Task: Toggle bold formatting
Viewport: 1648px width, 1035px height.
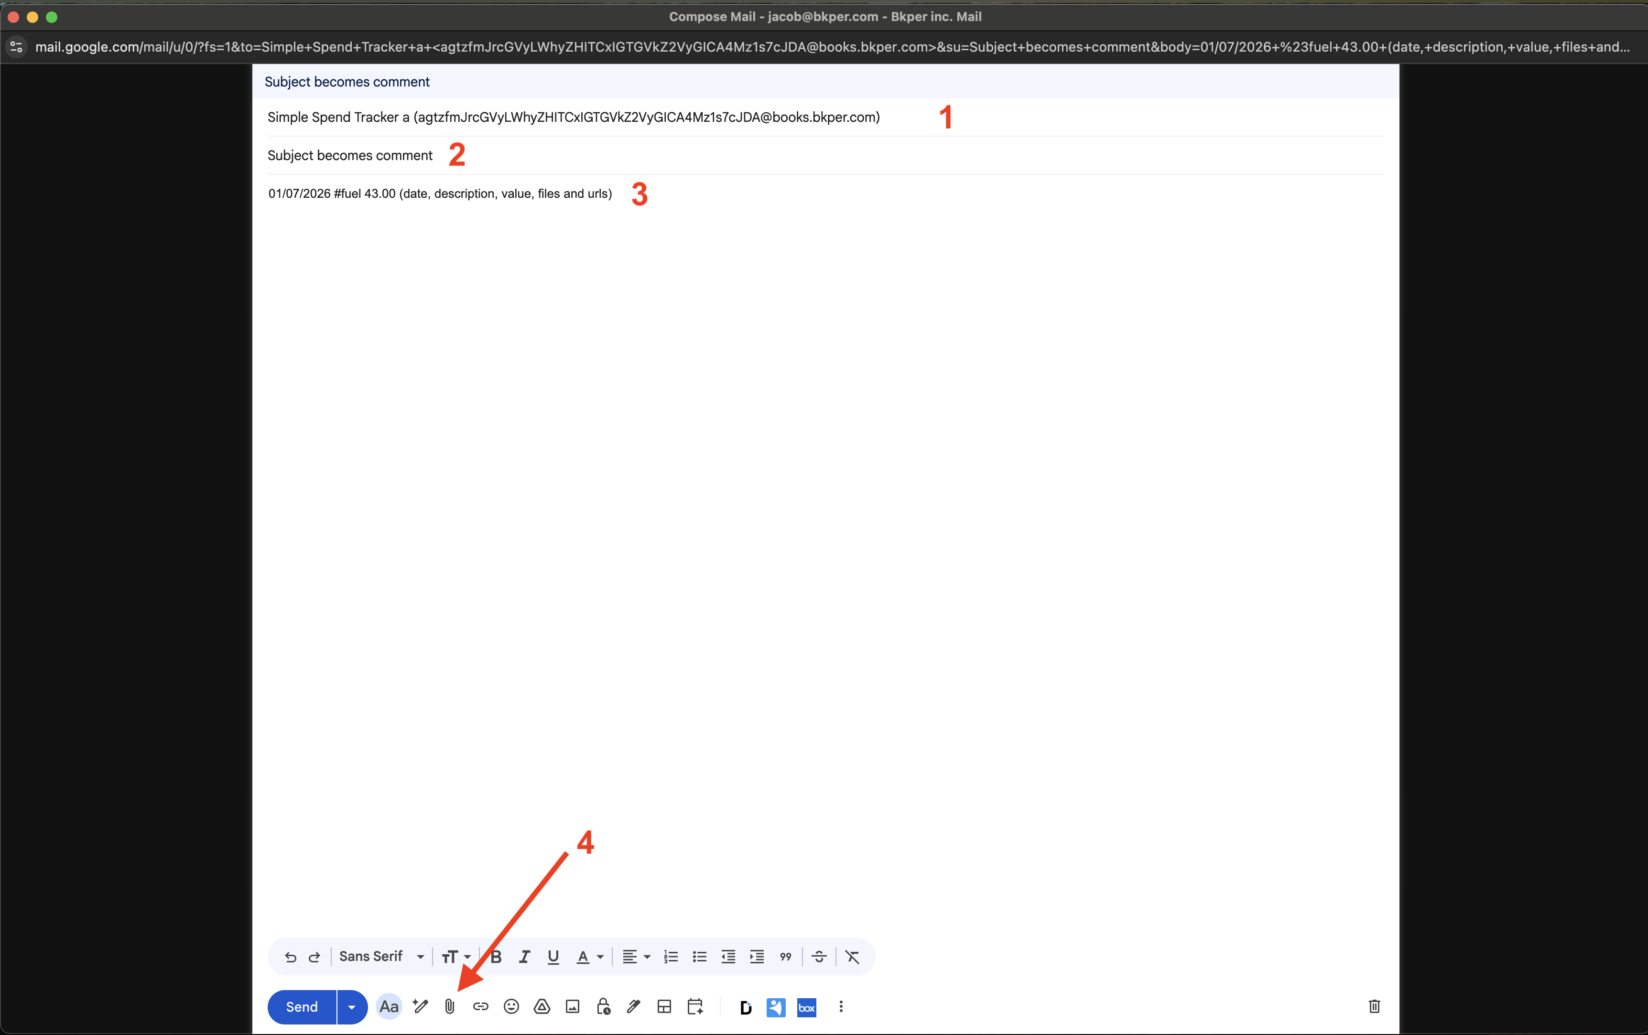Action: 496,956
